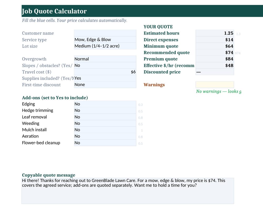Click the Effective $/hr value $48
Image resolution: width=263 pixels, height=209 pixels.
click(215, 65)
